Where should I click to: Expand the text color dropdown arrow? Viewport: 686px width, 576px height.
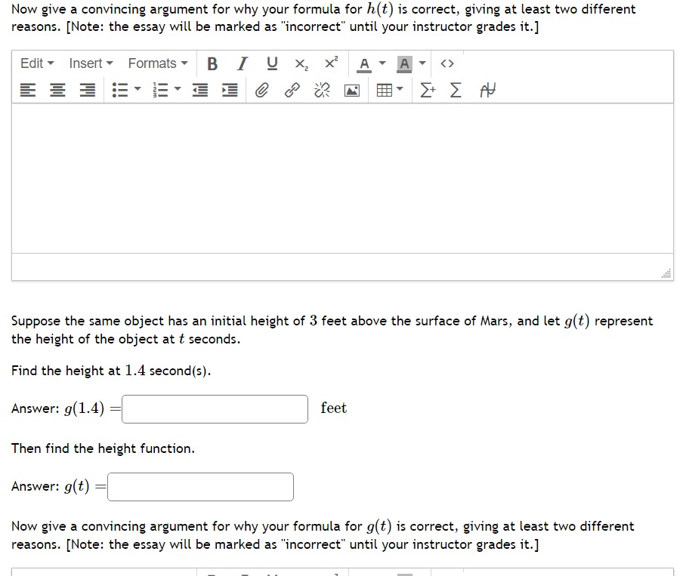pos(382,64)
